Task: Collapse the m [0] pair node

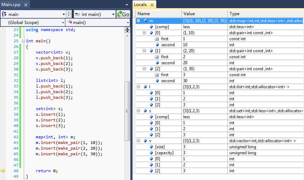Action: [x=145, y=32]
